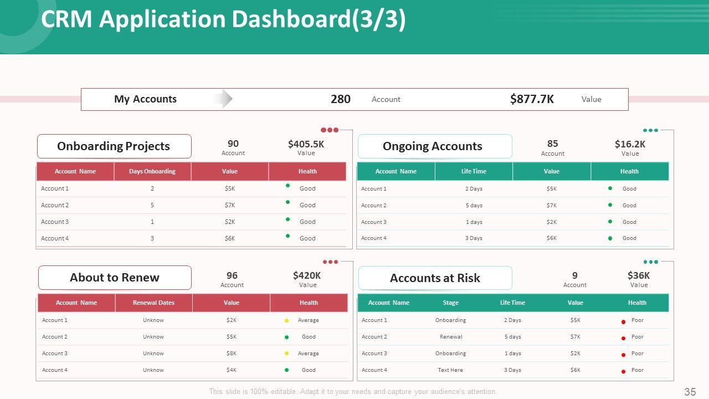Screen dimensions: 709x399
Task: Click the Stage column header in Accounts at Risk
Action: 451,303
